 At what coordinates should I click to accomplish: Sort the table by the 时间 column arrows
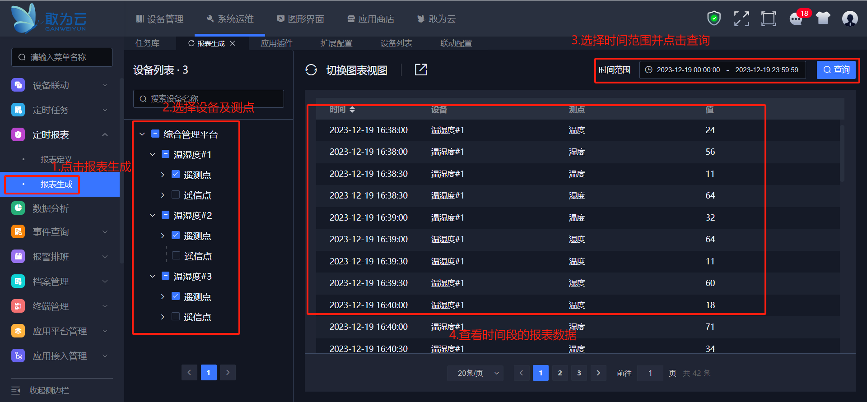(352, 110)
